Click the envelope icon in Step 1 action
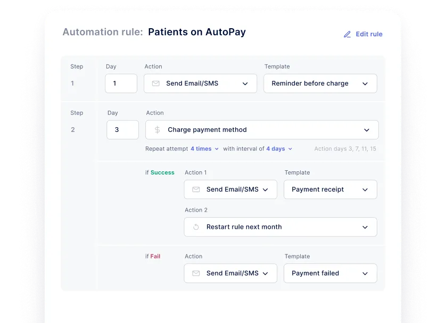Viewport: 446px width, 323px height. pyautogui.click(x=155, y=84)
